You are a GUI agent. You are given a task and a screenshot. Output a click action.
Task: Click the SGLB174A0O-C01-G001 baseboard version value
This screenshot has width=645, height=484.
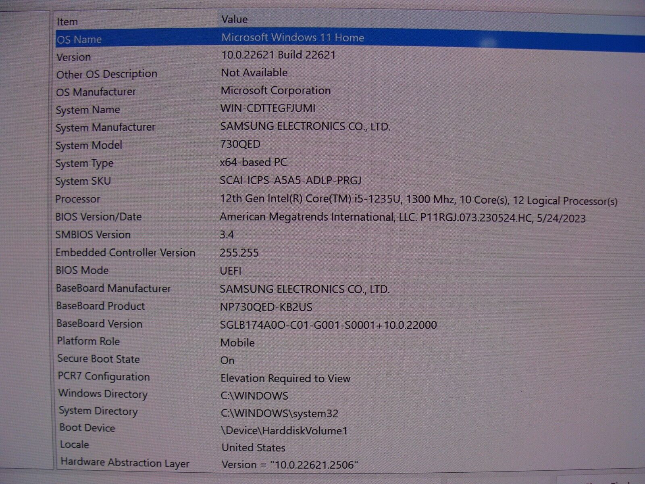[328, 325]
